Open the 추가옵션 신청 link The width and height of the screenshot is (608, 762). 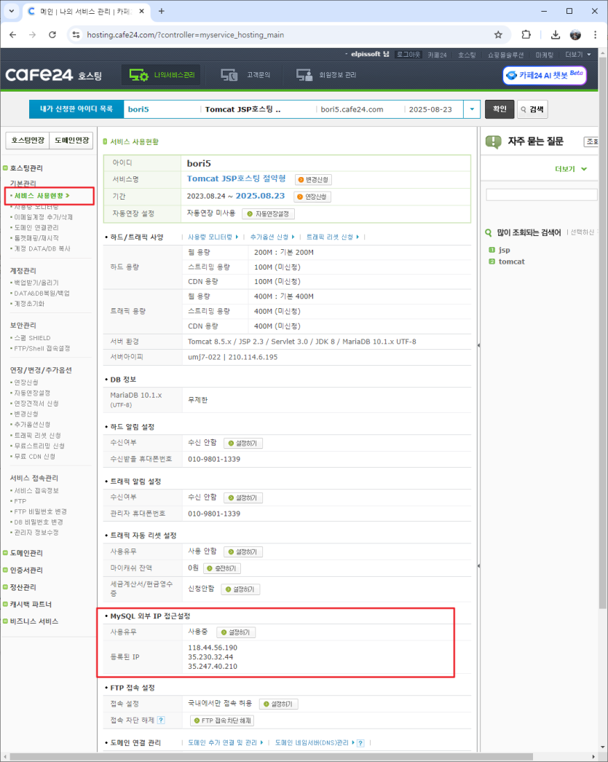click(272, 237)
